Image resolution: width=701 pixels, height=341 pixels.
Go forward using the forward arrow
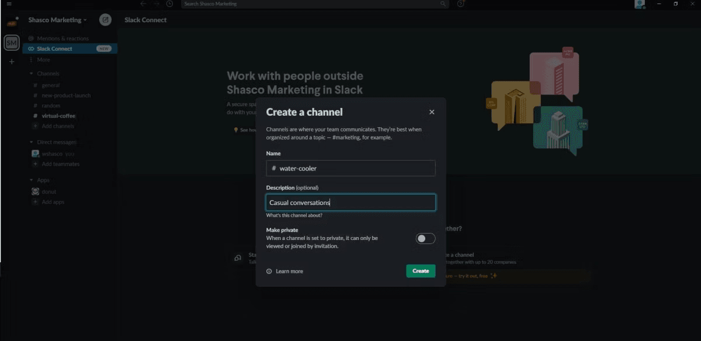156,4
